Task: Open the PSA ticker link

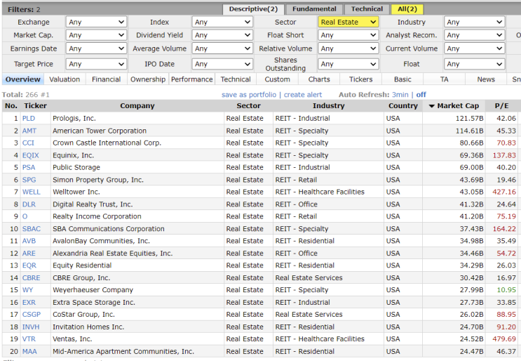Action: coord(29,167)
